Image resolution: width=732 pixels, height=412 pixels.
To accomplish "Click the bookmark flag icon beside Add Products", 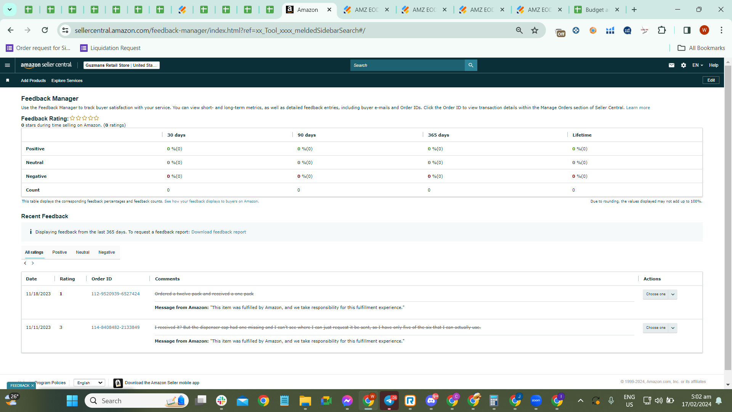I will coord(8,80).
